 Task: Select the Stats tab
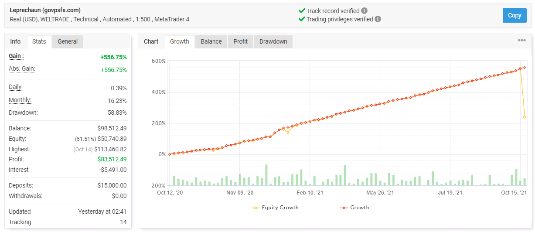click(39, 41)
